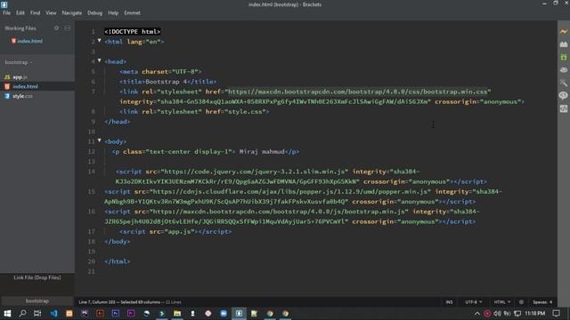Click the clock showing 11:18 PM

(x=534, y=313)
